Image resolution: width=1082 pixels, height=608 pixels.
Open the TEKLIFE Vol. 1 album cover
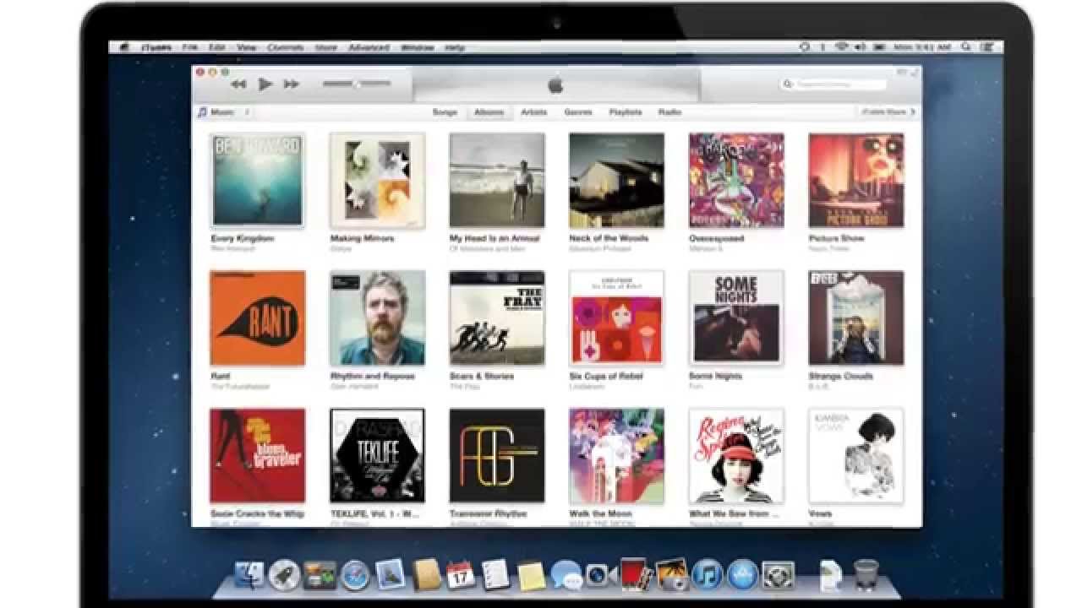pyautogui.click(x=377, y=456)
